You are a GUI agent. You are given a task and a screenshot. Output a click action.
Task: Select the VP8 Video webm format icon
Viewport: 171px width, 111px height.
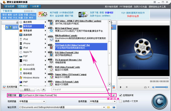click(51, 22)
